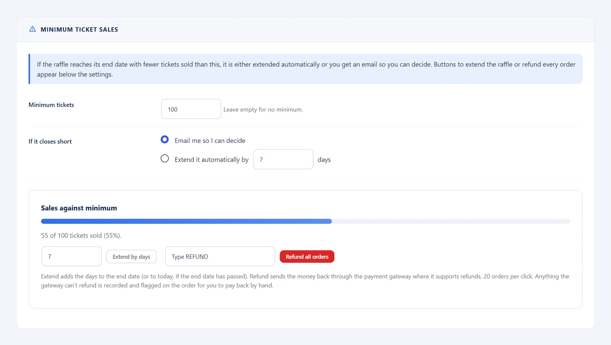Screen dimensions: 611x345
Task: Click the automatic extension days input field
Action: pos(283,159)
